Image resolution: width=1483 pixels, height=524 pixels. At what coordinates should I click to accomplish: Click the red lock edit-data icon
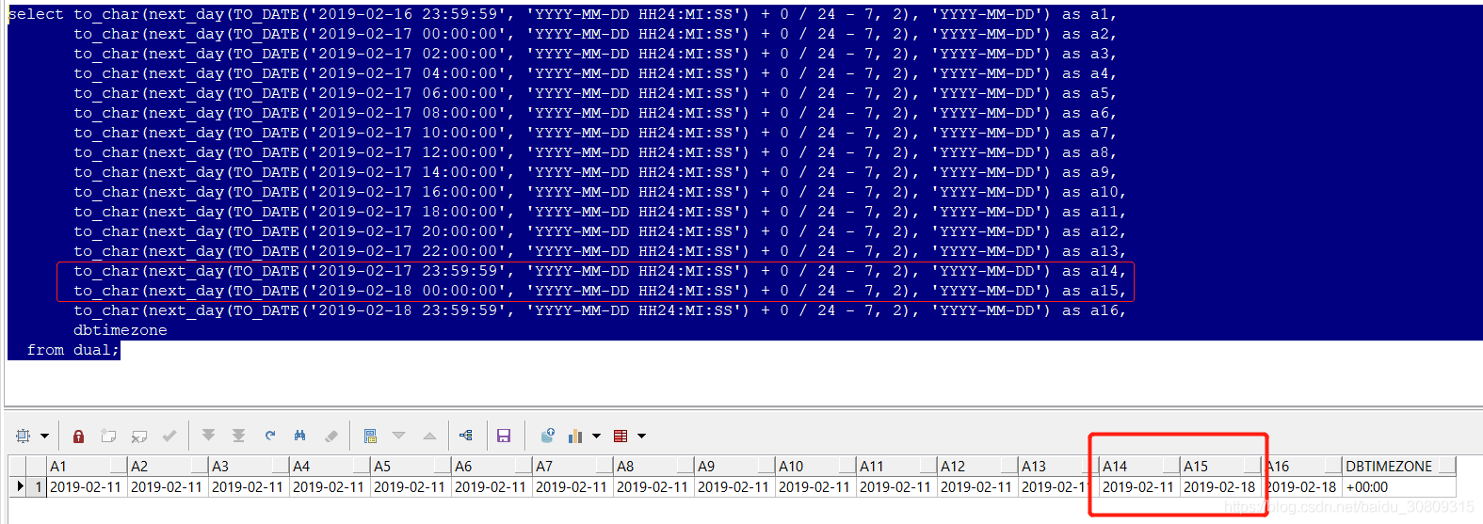click(x=79, y=436)
